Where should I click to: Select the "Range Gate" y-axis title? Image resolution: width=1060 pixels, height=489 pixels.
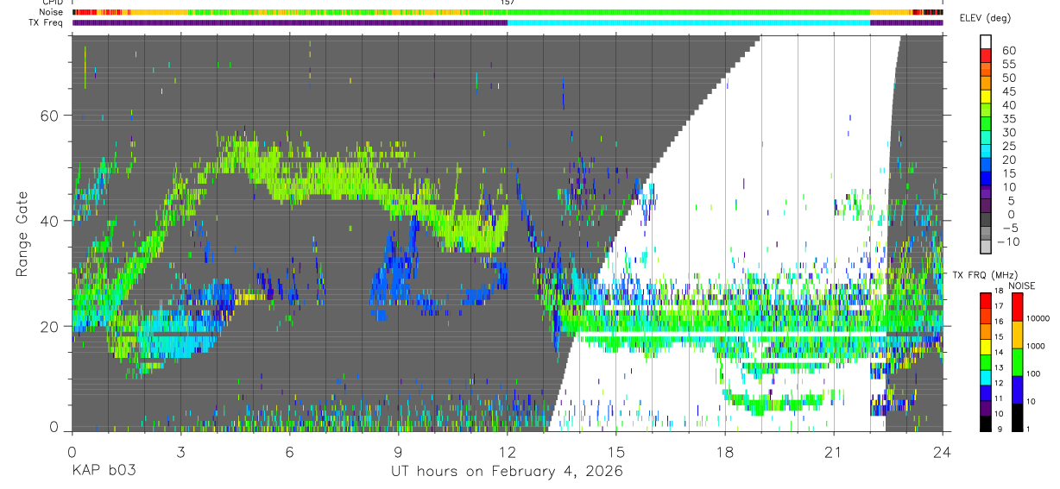point(22,234)
